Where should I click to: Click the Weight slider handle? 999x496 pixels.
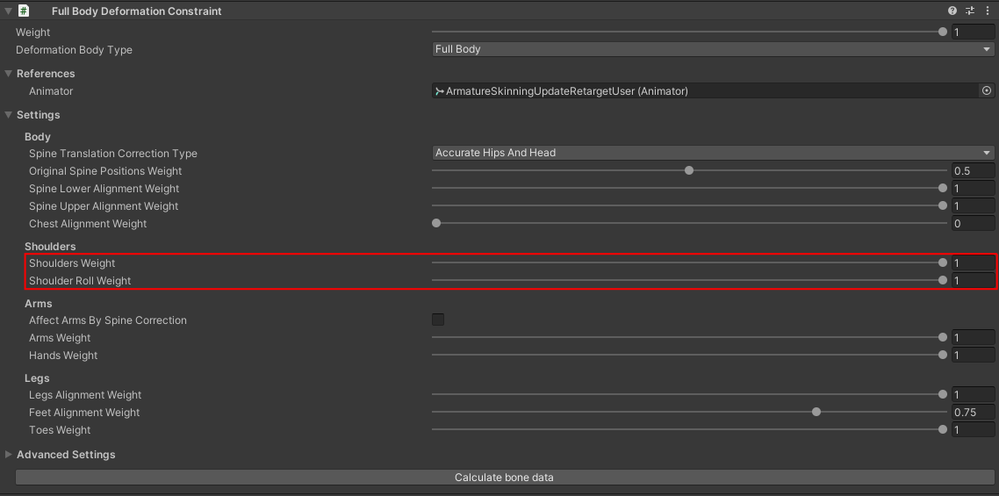click(x=943, y=32)
